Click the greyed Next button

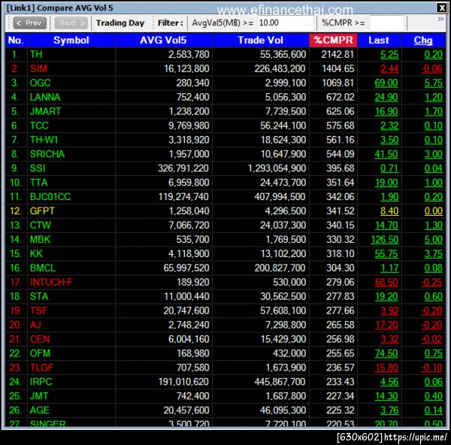pyautogui.click(x=71, y=23)
